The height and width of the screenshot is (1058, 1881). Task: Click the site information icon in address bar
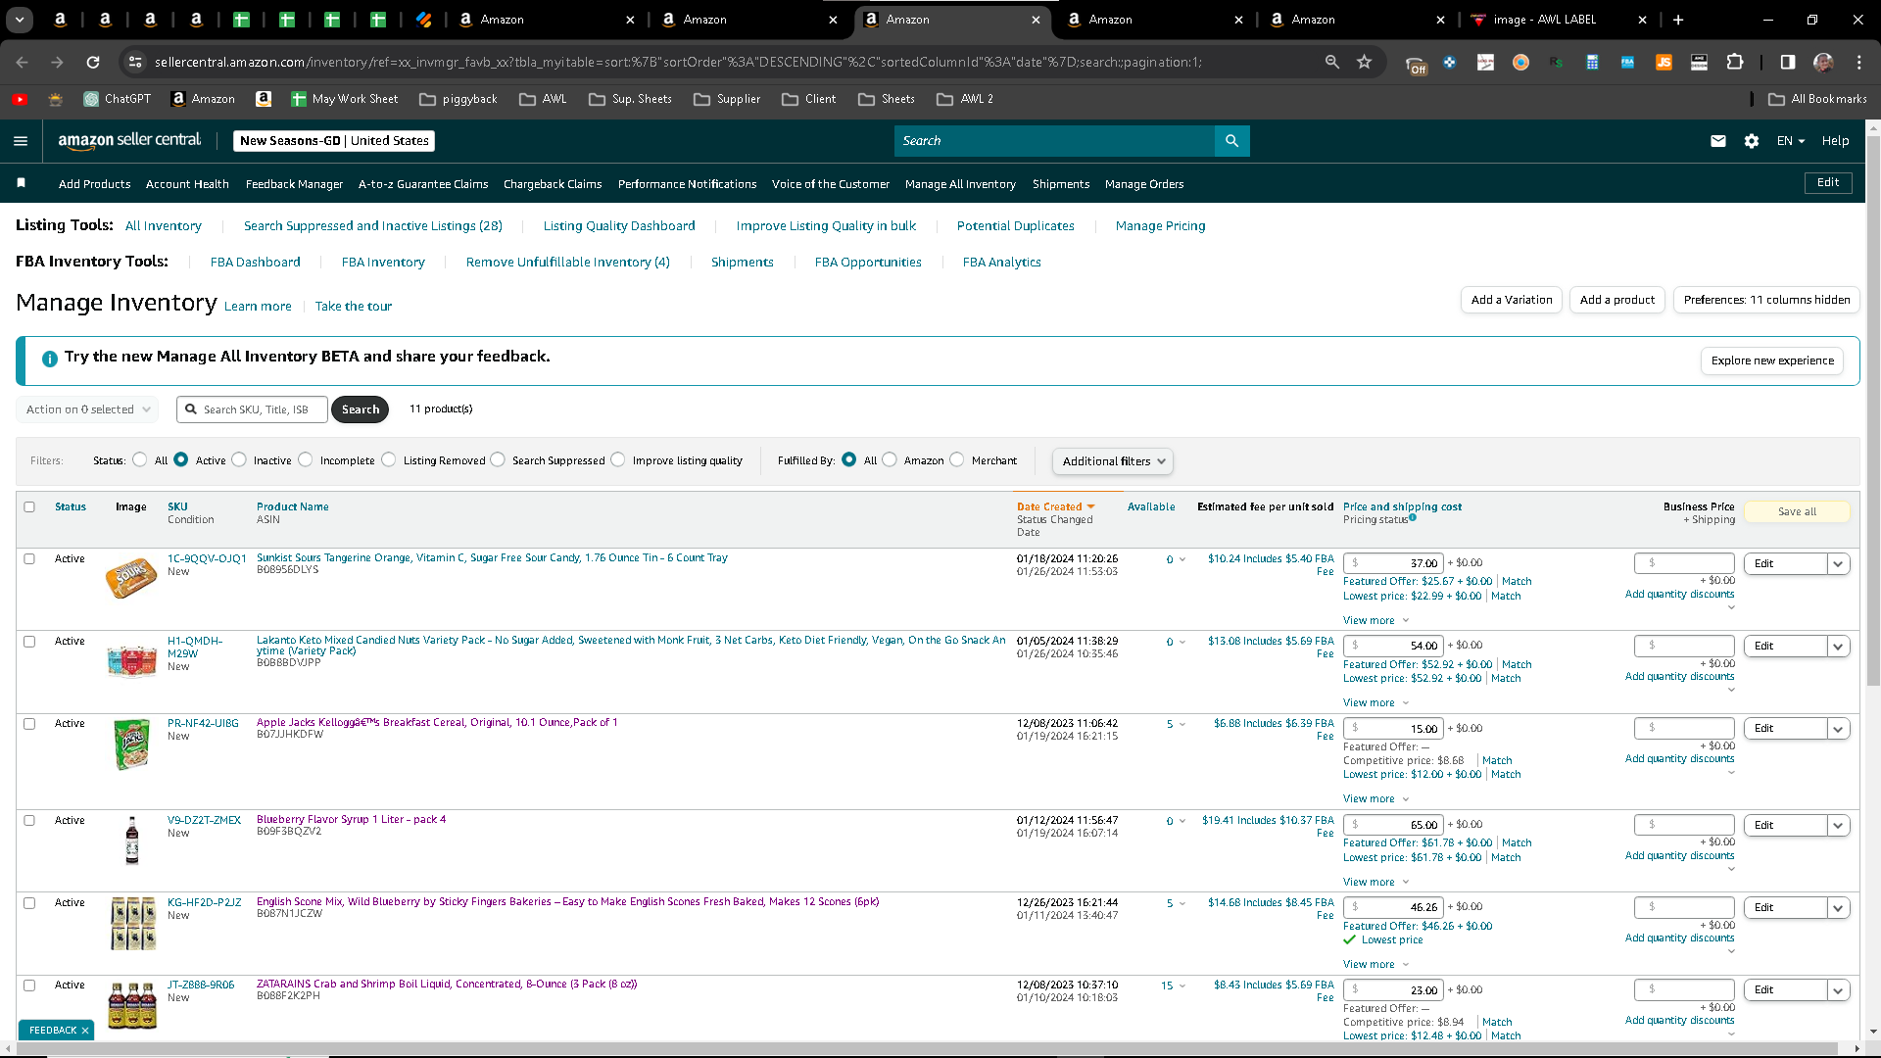[x=135, y=62]
